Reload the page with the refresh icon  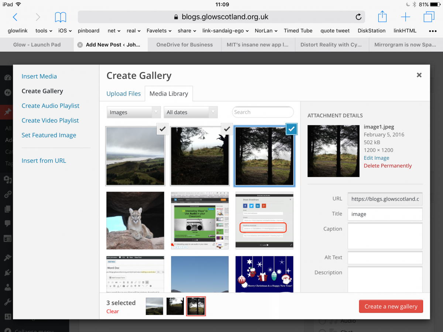point(358,17)
